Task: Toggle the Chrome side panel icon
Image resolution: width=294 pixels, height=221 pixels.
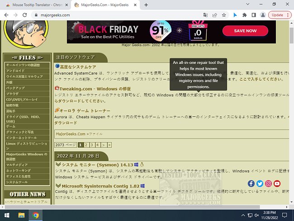Action: tap(254, 15)
